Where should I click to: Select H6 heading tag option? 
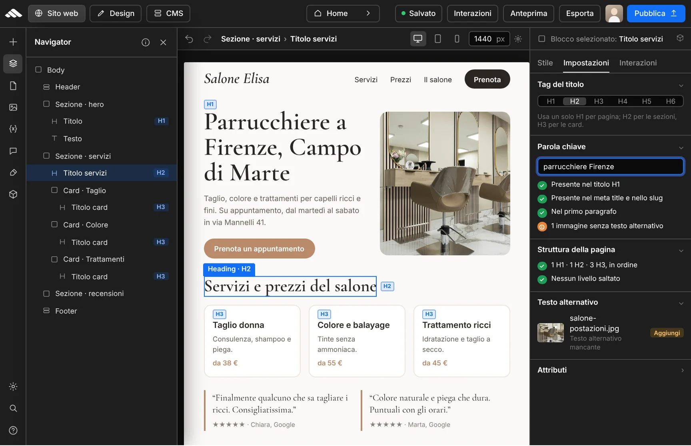click(671, 101)
